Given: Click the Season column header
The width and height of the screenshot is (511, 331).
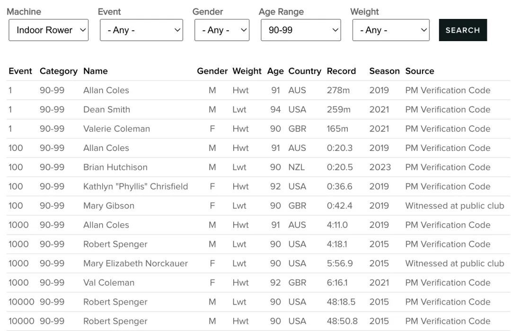Looking at the screenshot, I should (x=384, y=71).
